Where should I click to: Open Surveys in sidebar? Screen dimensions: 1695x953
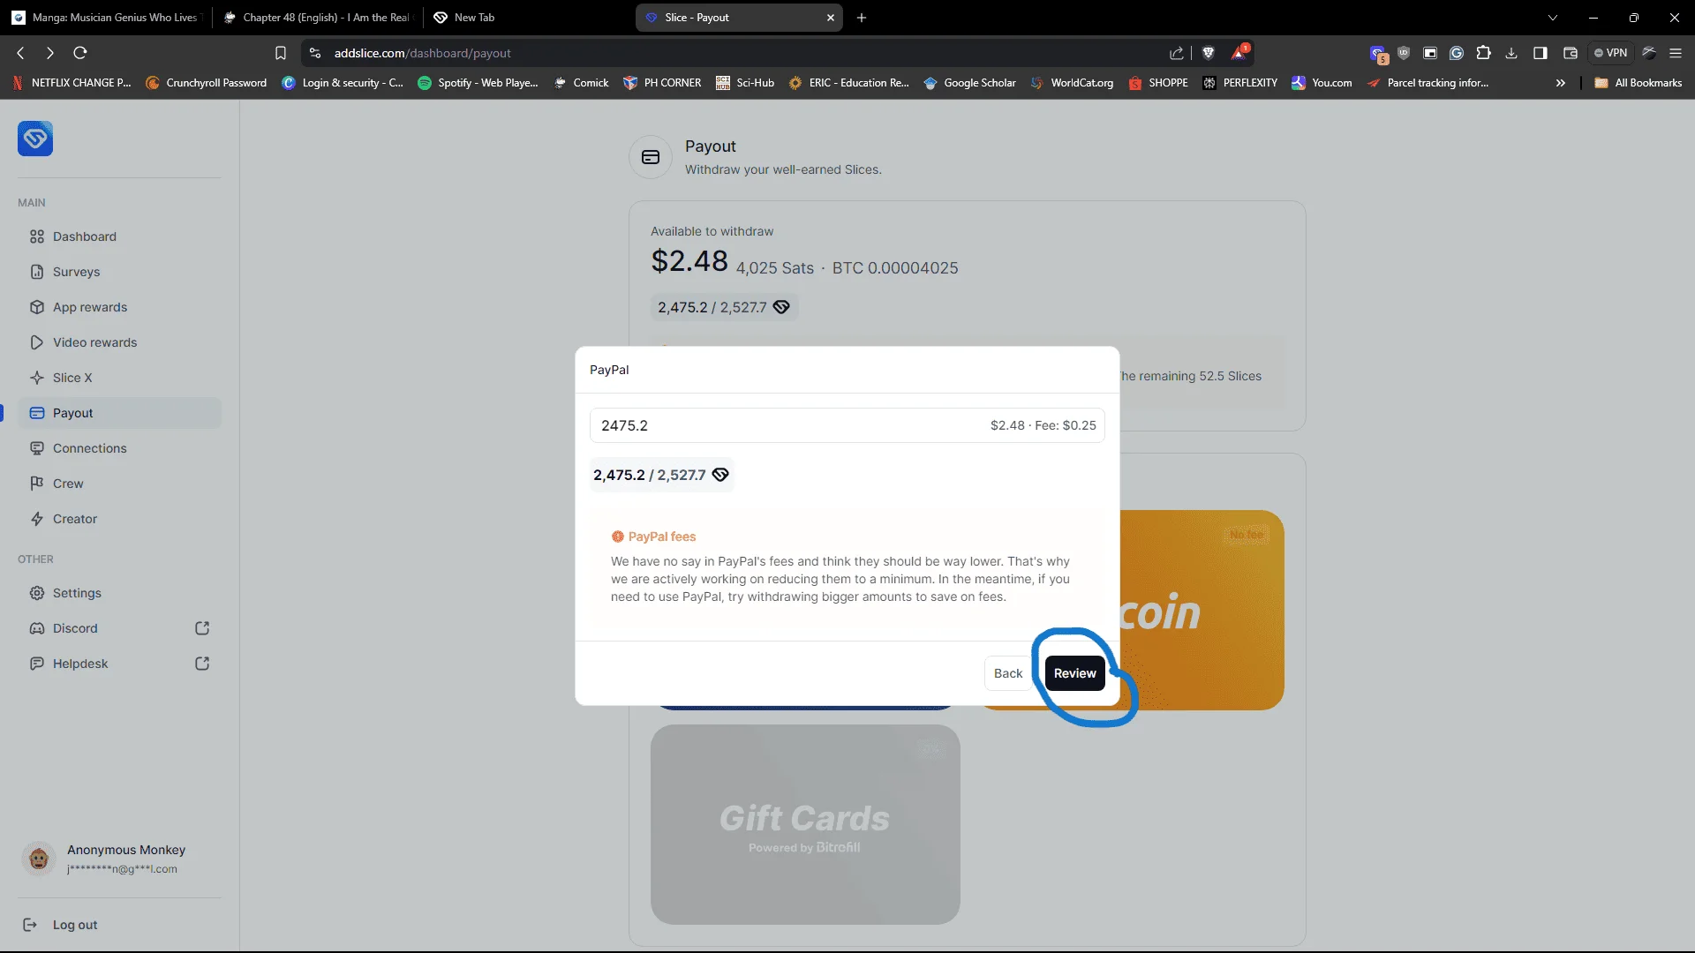pyautogui.click(x=119, y=272)
